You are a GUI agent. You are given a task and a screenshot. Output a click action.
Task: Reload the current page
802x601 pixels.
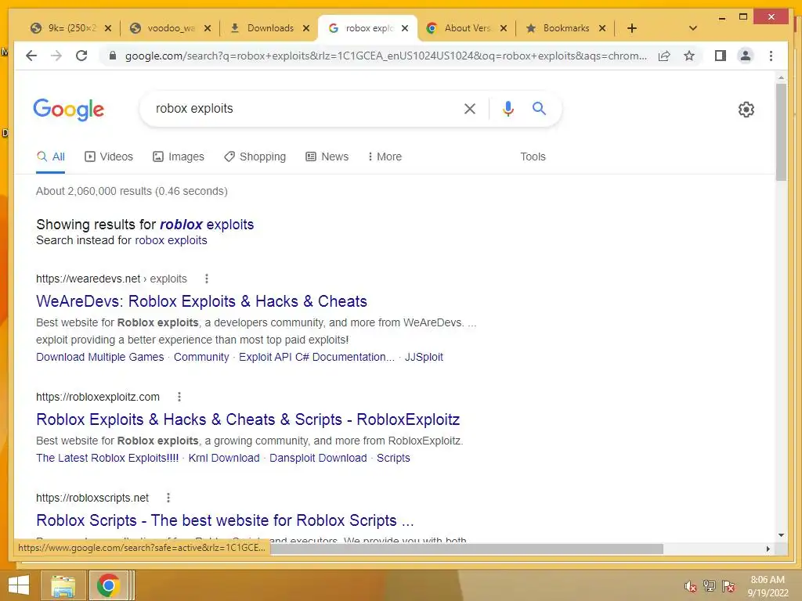coord(81,56)
